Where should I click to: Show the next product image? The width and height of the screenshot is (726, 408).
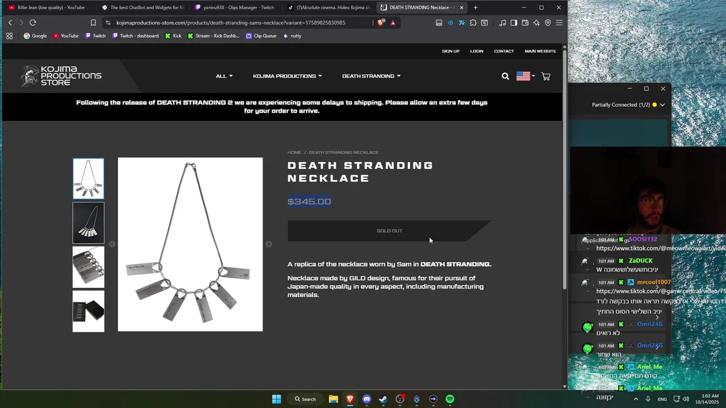coord(269,244)
